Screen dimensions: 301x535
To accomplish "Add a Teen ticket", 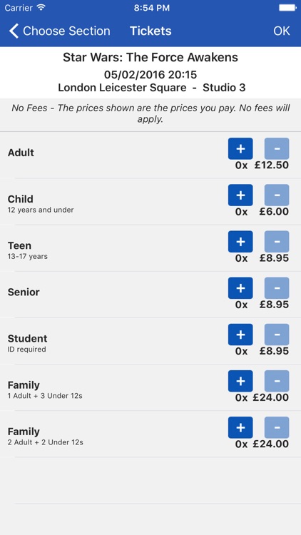I will click(240, 242).
